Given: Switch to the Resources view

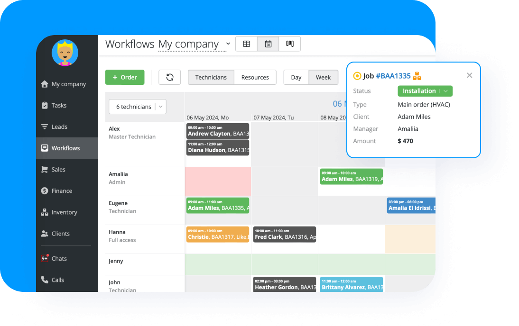Looking at the screenshot, I should coord(255,77).
